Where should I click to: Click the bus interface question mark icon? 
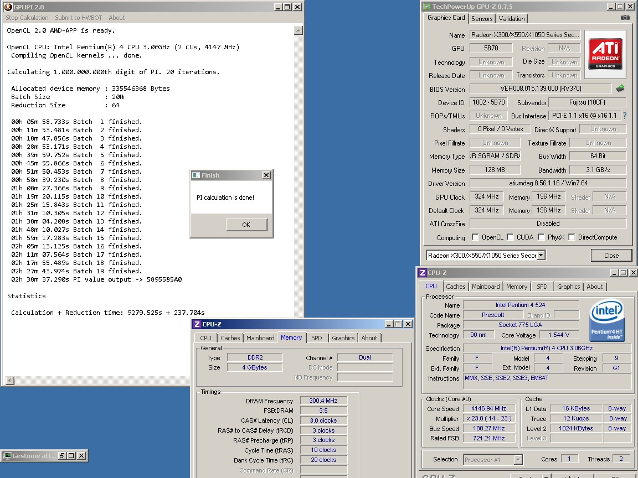coord(625,116)
